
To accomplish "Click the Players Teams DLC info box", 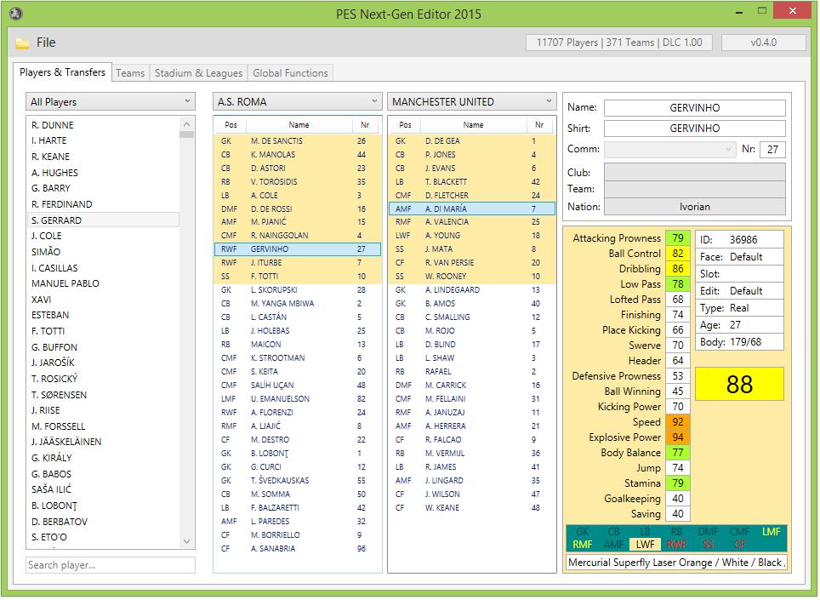I will [619, 43].
